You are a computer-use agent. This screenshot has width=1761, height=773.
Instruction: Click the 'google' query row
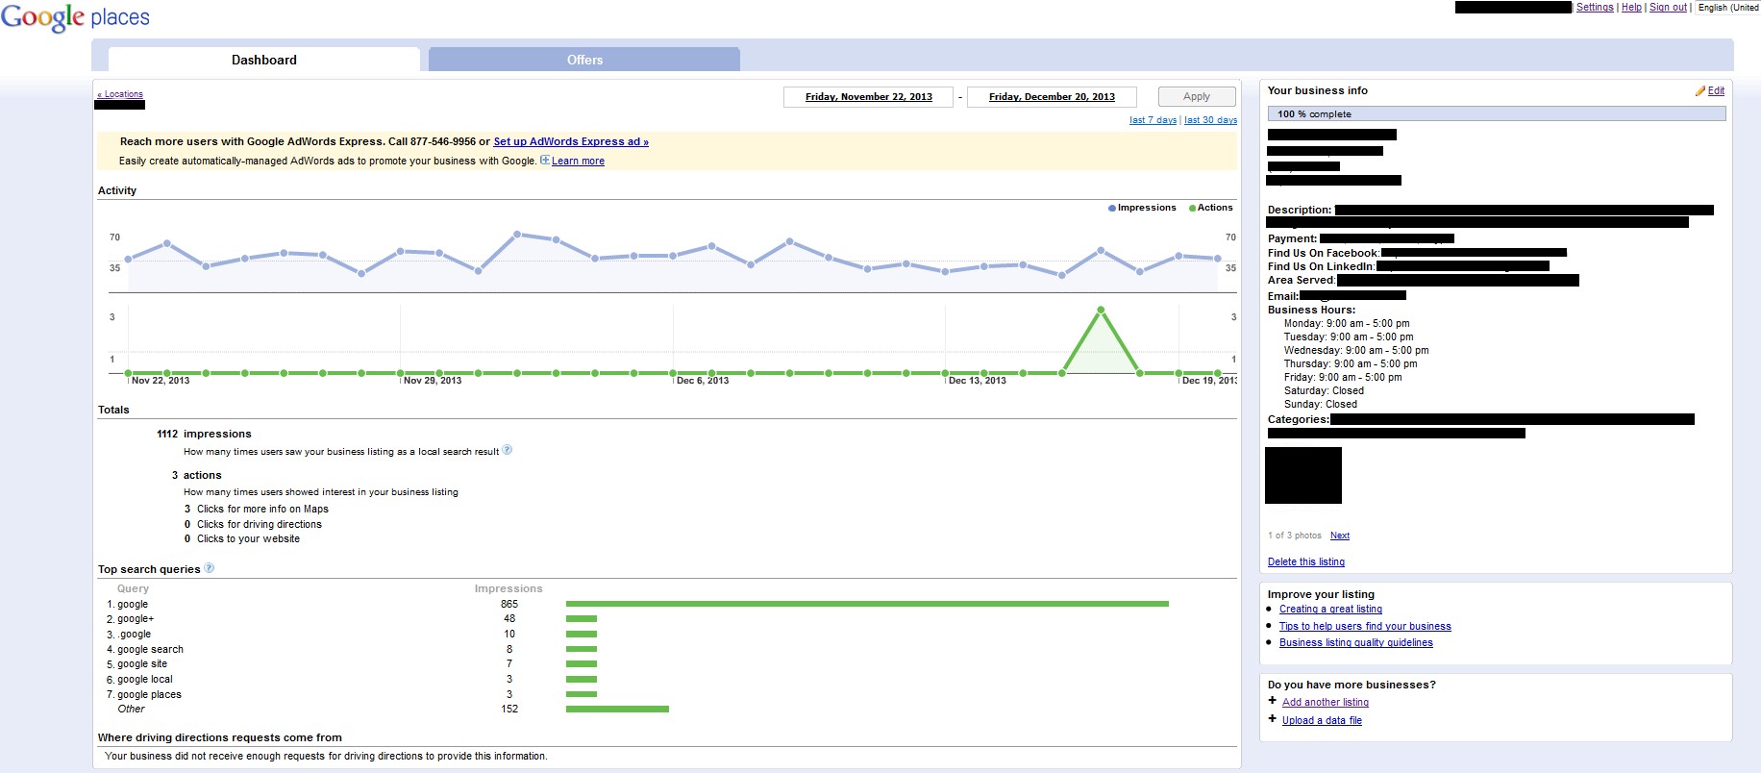click(638, 604)
